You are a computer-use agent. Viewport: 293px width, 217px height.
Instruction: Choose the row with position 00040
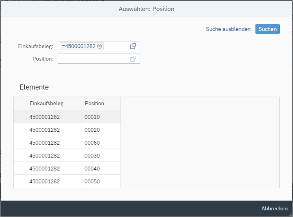[x=92, y=169]
